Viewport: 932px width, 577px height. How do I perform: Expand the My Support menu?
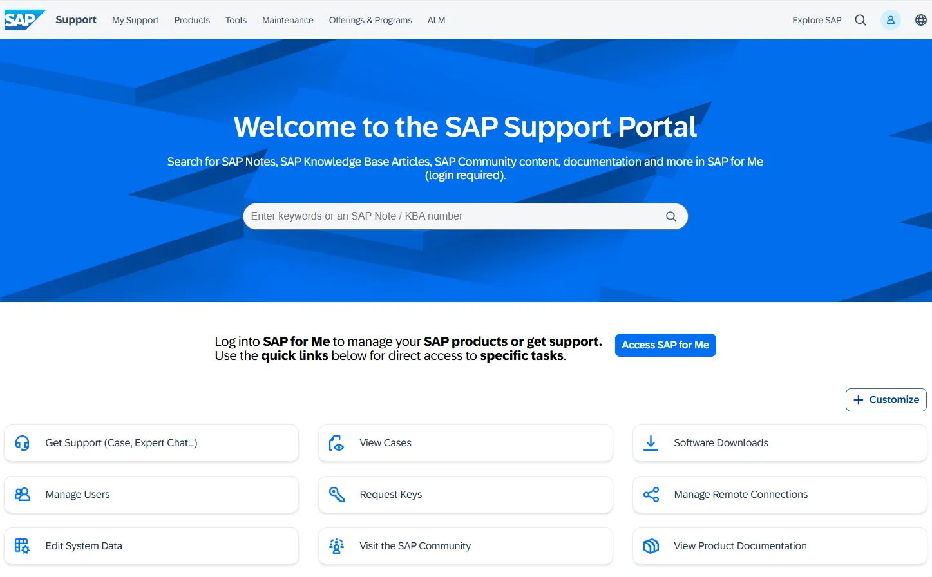pyautogui.click(x=135, y=20)
